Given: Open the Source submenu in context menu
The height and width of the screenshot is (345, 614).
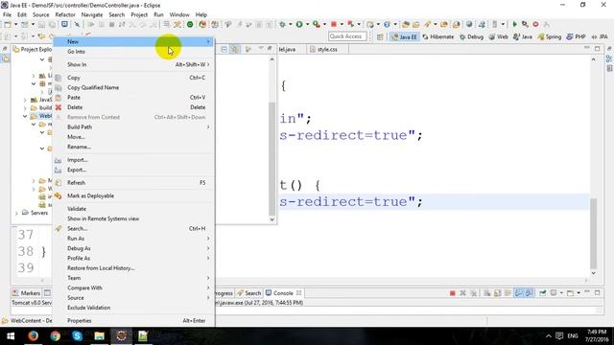Looking at the screenshot, I should (133, 298).
